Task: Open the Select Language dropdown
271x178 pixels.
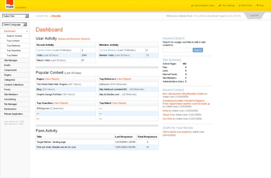Action: pyautogui.click(x=14, y=25)
